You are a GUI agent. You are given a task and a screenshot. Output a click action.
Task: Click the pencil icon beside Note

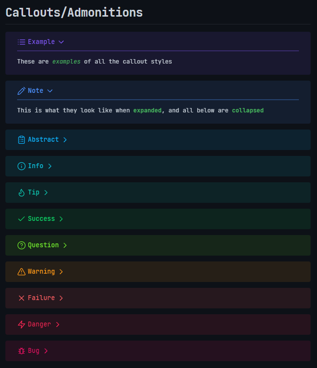(x=22, y=91)
